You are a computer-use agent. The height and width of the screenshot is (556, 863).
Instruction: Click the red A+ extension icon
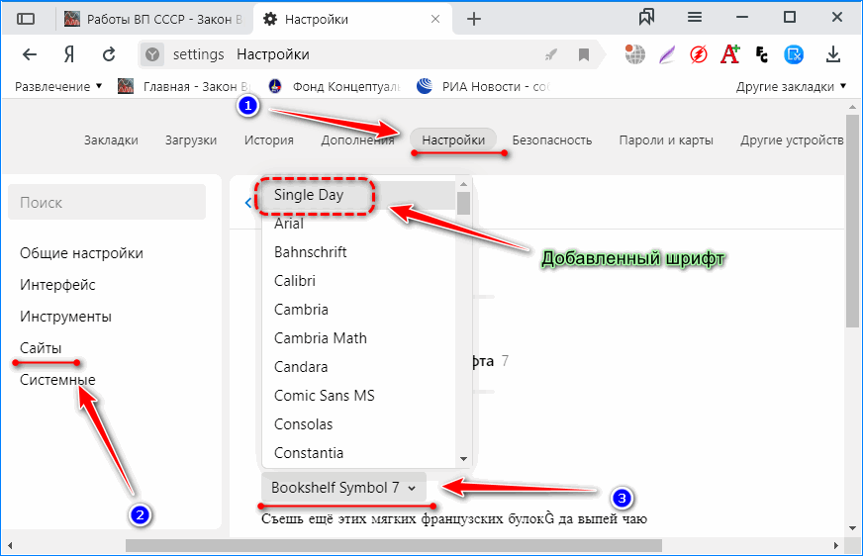tap(730, 54)
